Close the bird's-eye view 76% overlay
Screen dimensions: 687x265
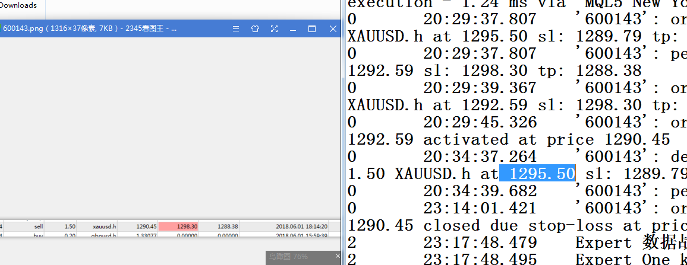pos(338,257)
